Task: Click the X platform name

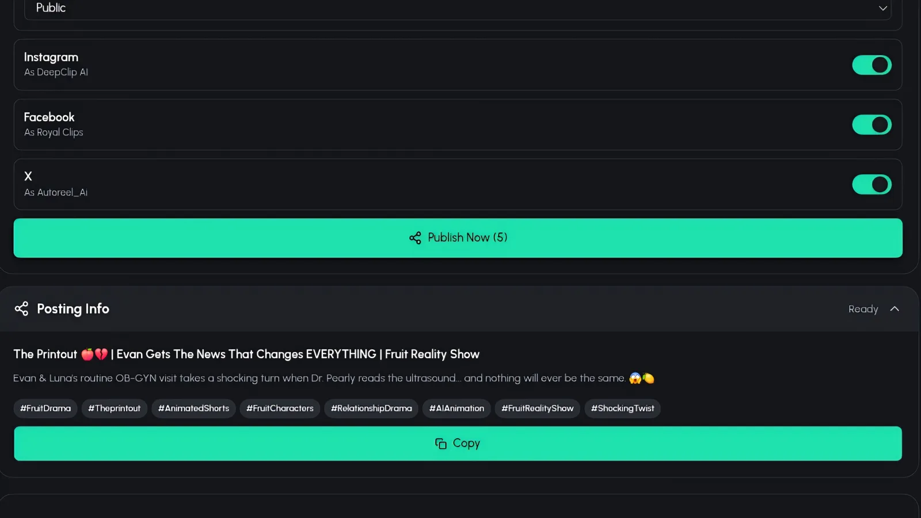Action: pos(28,177)
